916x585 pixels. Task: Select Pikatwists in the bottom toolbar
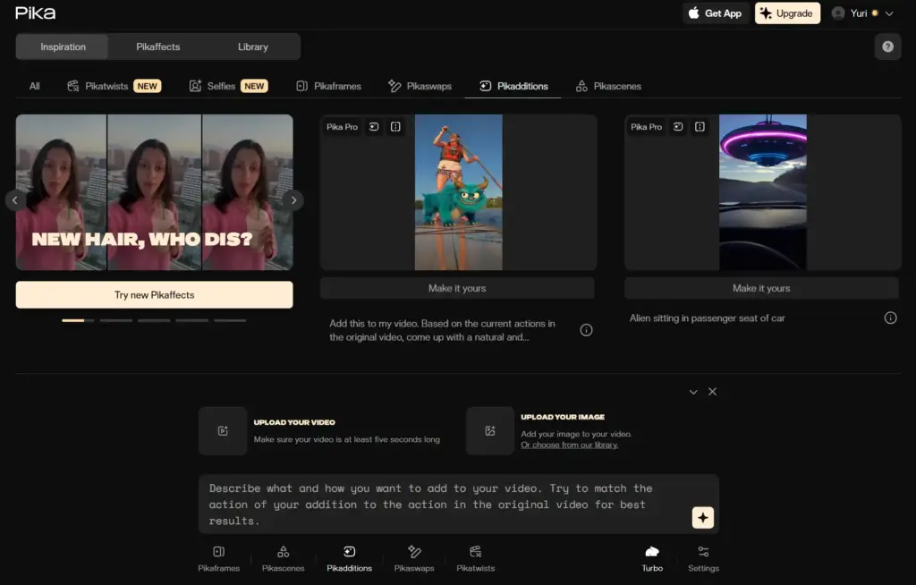pos(476,558)
